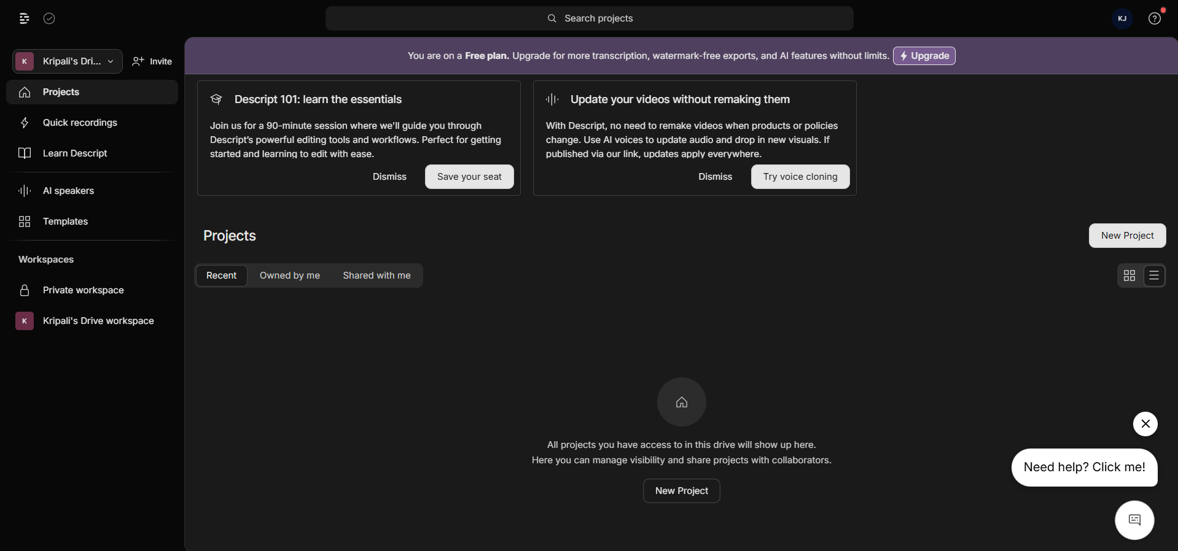Open the help question mark icon
Image resolution: width=1178 pixels, height=551 pixels.
click(1155, 18)
